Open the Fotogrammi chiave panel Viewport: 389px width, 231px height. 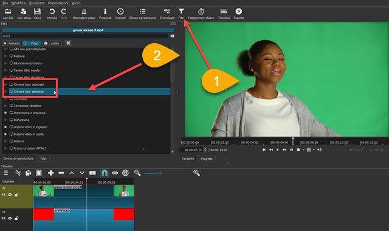point(201,13)
